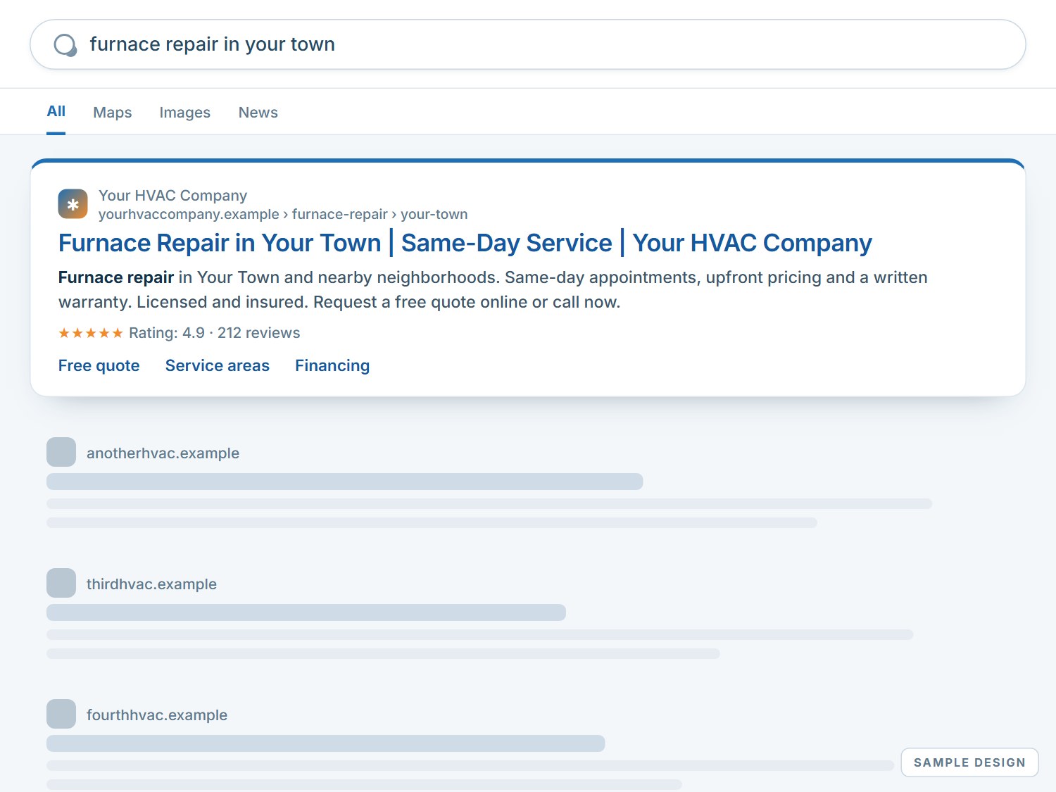Image resolution: width=1056 pixels, height=792 pixels.
Task: Open the fourthhvac.example result
Action: pos(157,715)
